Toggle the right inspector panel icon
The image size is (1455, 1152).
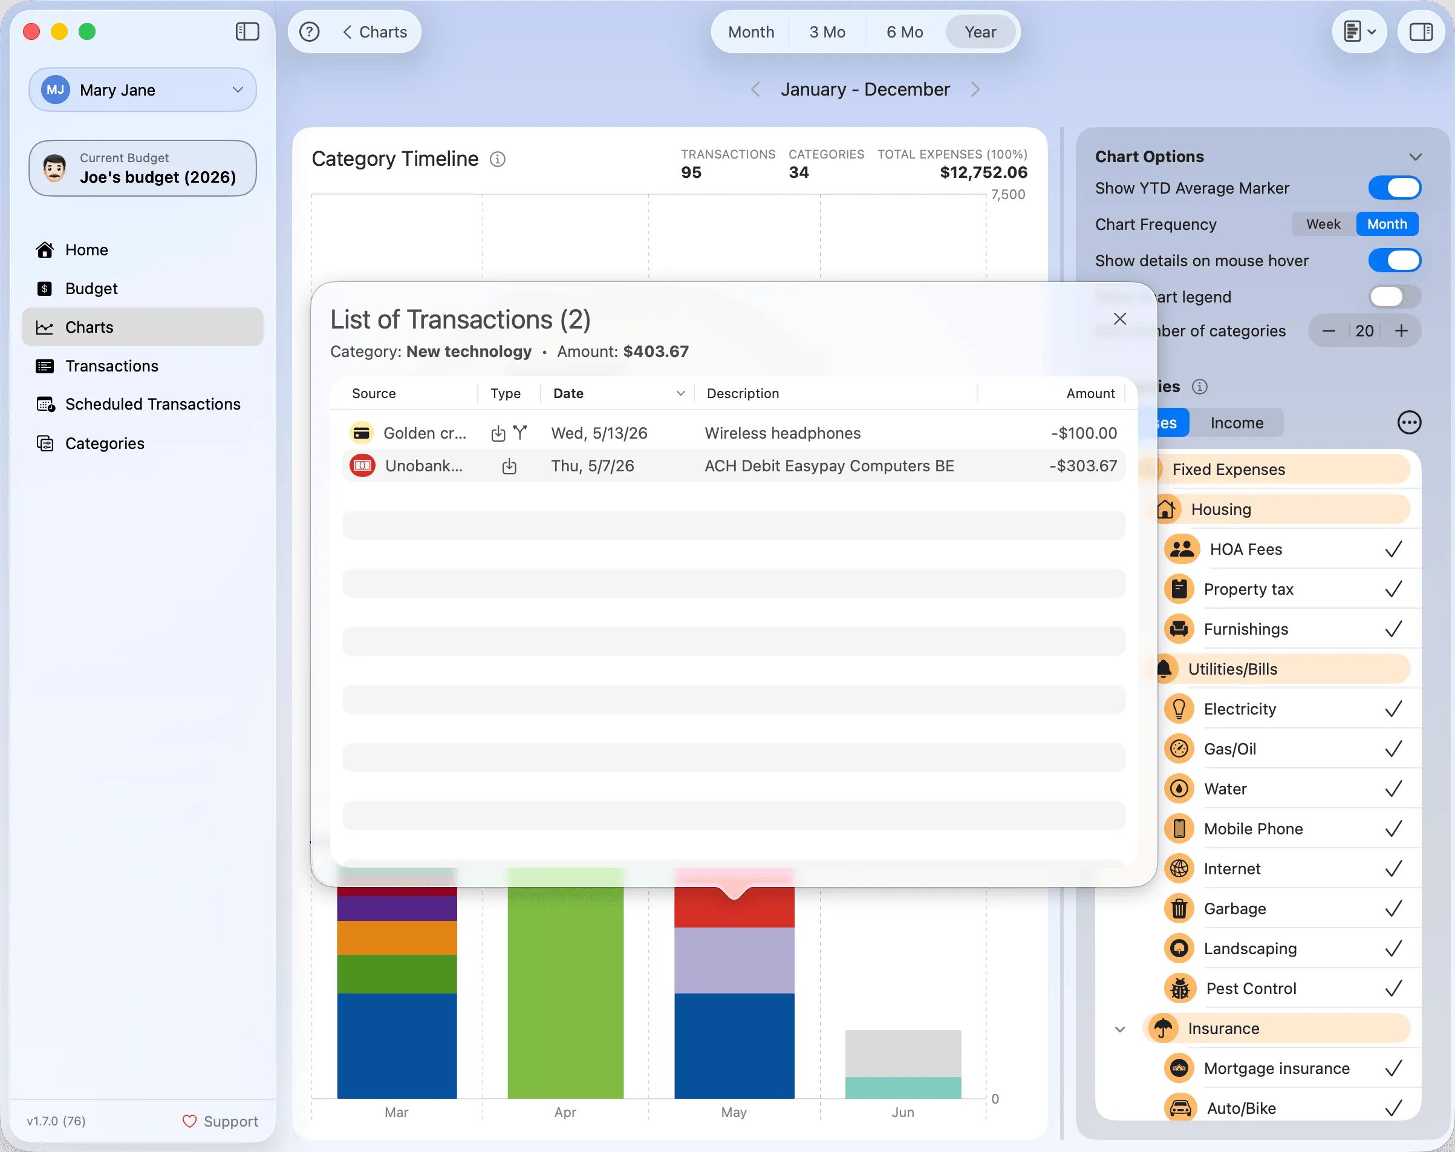pyautogui.click(x=1421, y=31)
